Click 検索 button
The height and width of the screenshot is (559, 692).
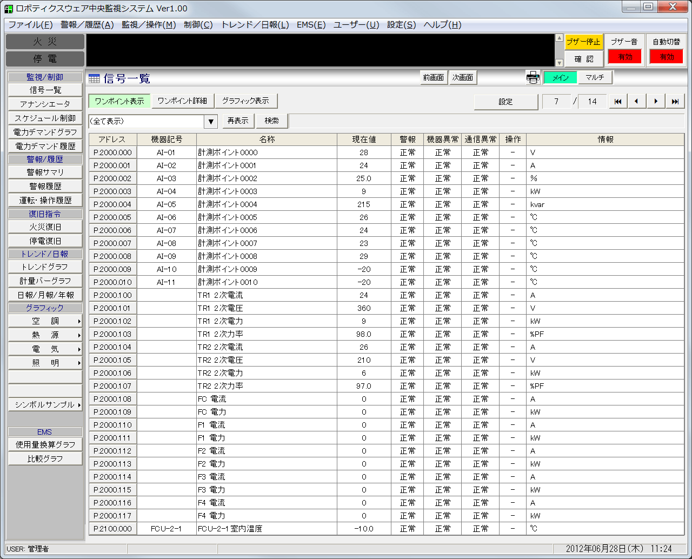272,121
